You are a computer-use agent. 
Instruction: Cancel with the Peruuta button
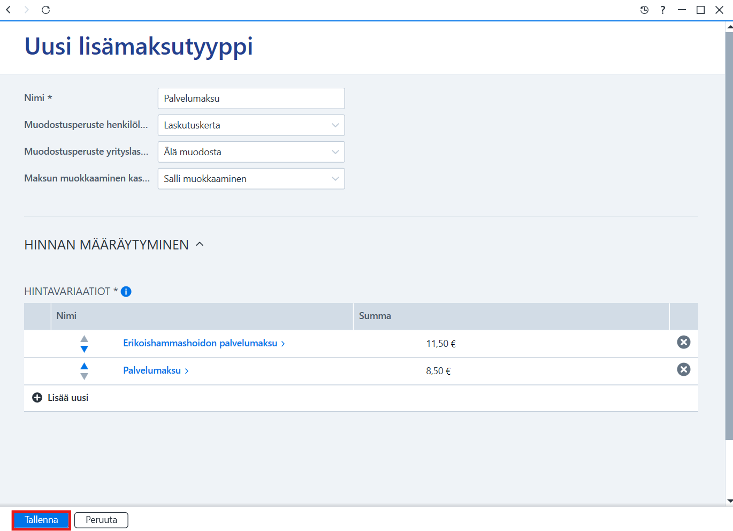coord(101,520)
